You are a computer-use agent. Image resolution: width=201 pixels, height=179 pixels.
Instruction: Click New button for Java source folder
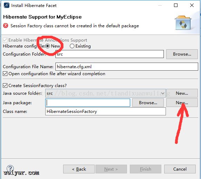coord(182,93)
